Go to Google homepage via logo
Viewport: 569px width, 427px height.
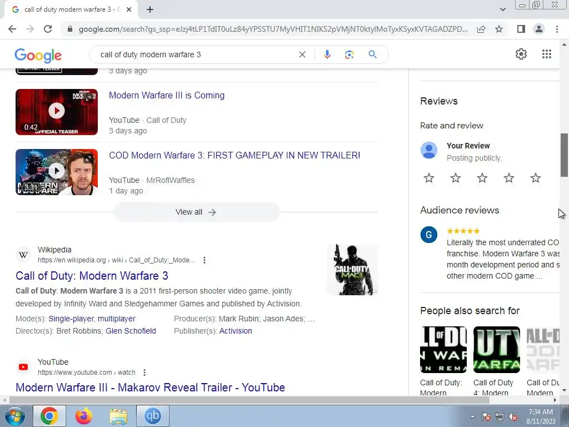[x=38, y=55]
